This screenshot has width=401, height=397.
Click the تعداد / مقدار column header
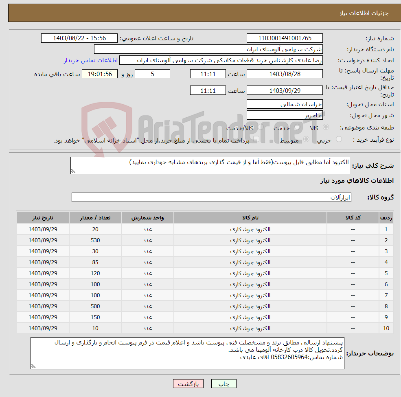[x=95, y=218]
